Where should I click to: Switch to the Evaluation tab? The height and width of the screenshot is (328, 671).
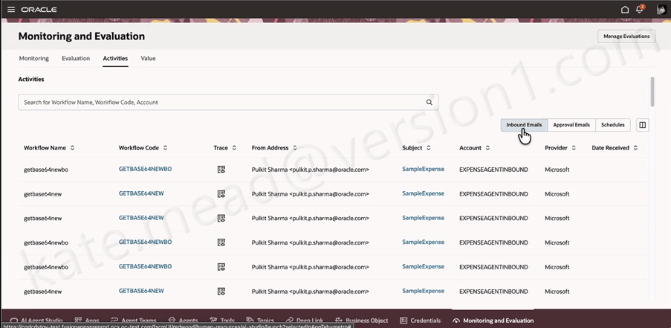76,58
